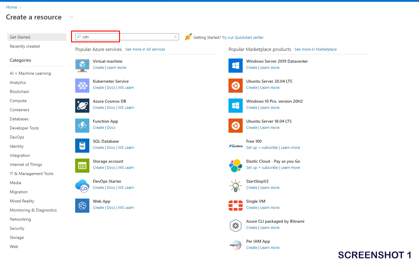This screenshot has height=268, width=419.
Task: Open the Kubernetes Service icon
Action: tap(82, 86)
